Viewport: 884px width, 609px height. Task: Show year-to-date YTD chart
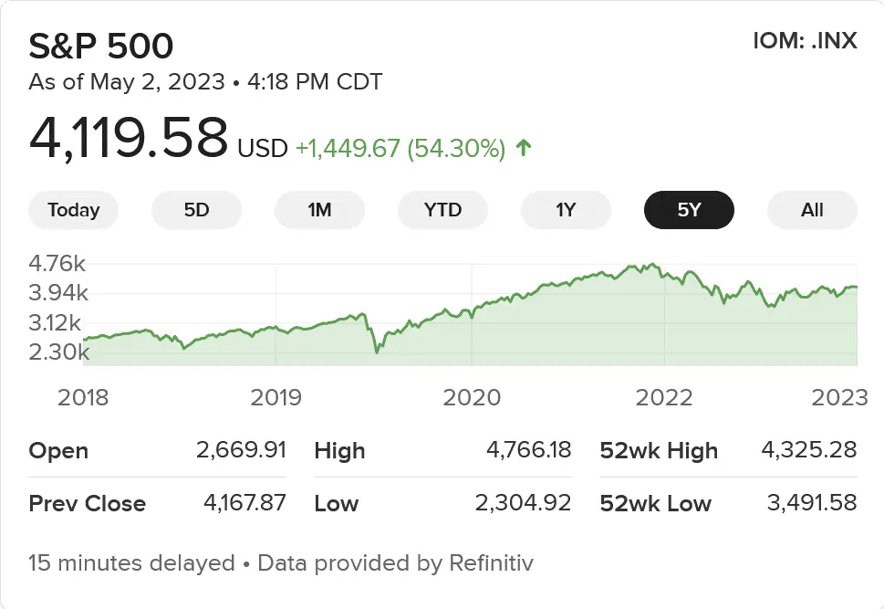pos(442,210)
